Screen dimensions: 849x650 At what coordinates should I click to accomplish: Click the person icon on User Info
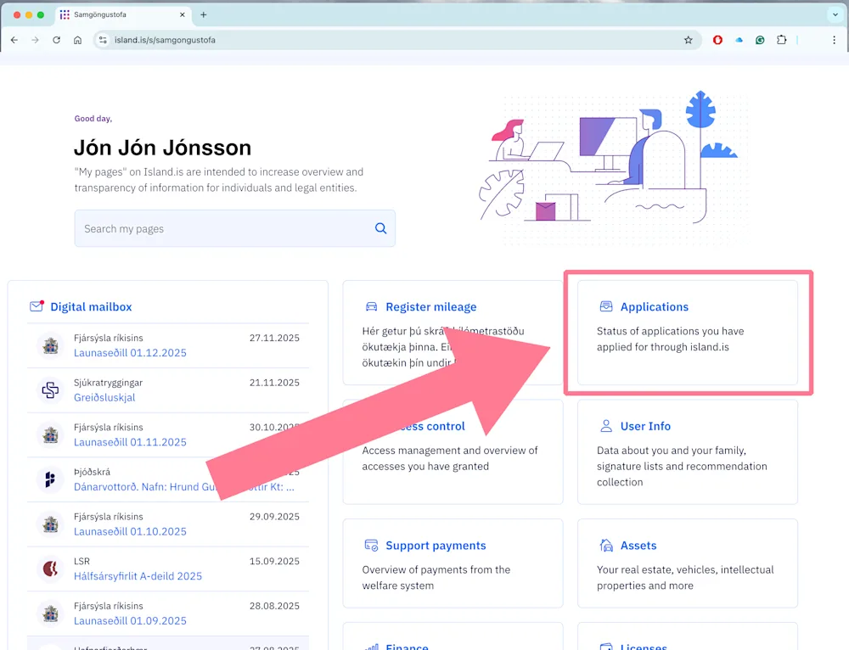pos(606,426)
